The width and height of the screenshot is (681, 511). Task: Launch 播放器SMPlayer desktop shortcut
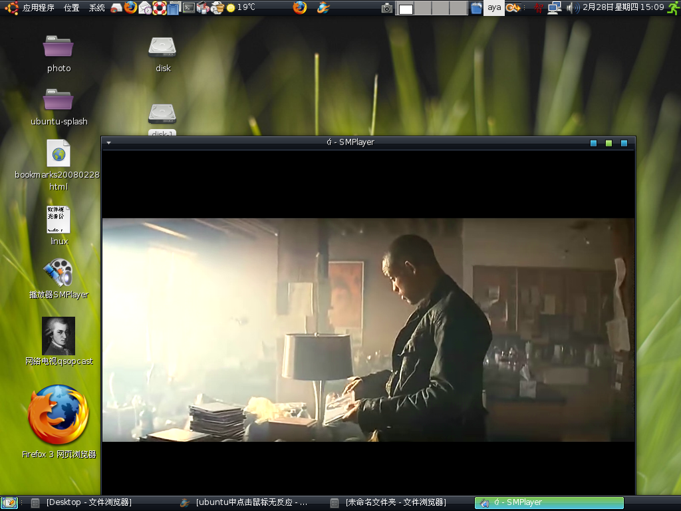(59, 279)
